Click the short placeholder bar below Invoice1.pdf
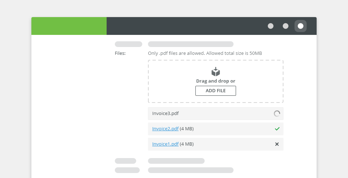Viewport: 348px width, 178px height. click(126, 161)
